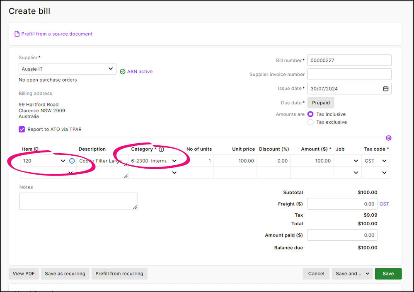Click the GST link next to Freight
Screen dimensions: 414x292
[384, 204]
